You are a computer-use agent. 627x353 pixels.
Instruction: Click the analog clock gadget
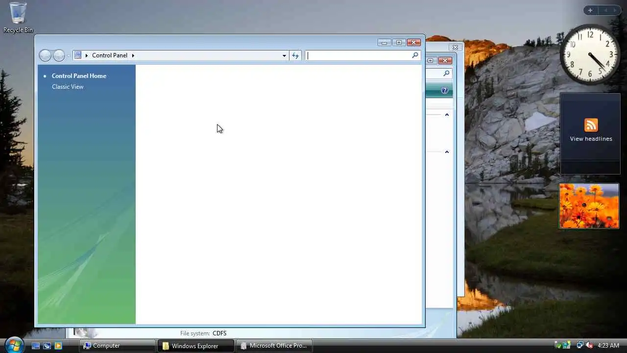click(590, 54)
